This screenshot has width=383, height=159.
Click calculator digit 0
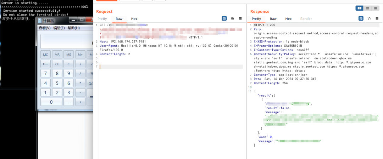click(51, 102)
